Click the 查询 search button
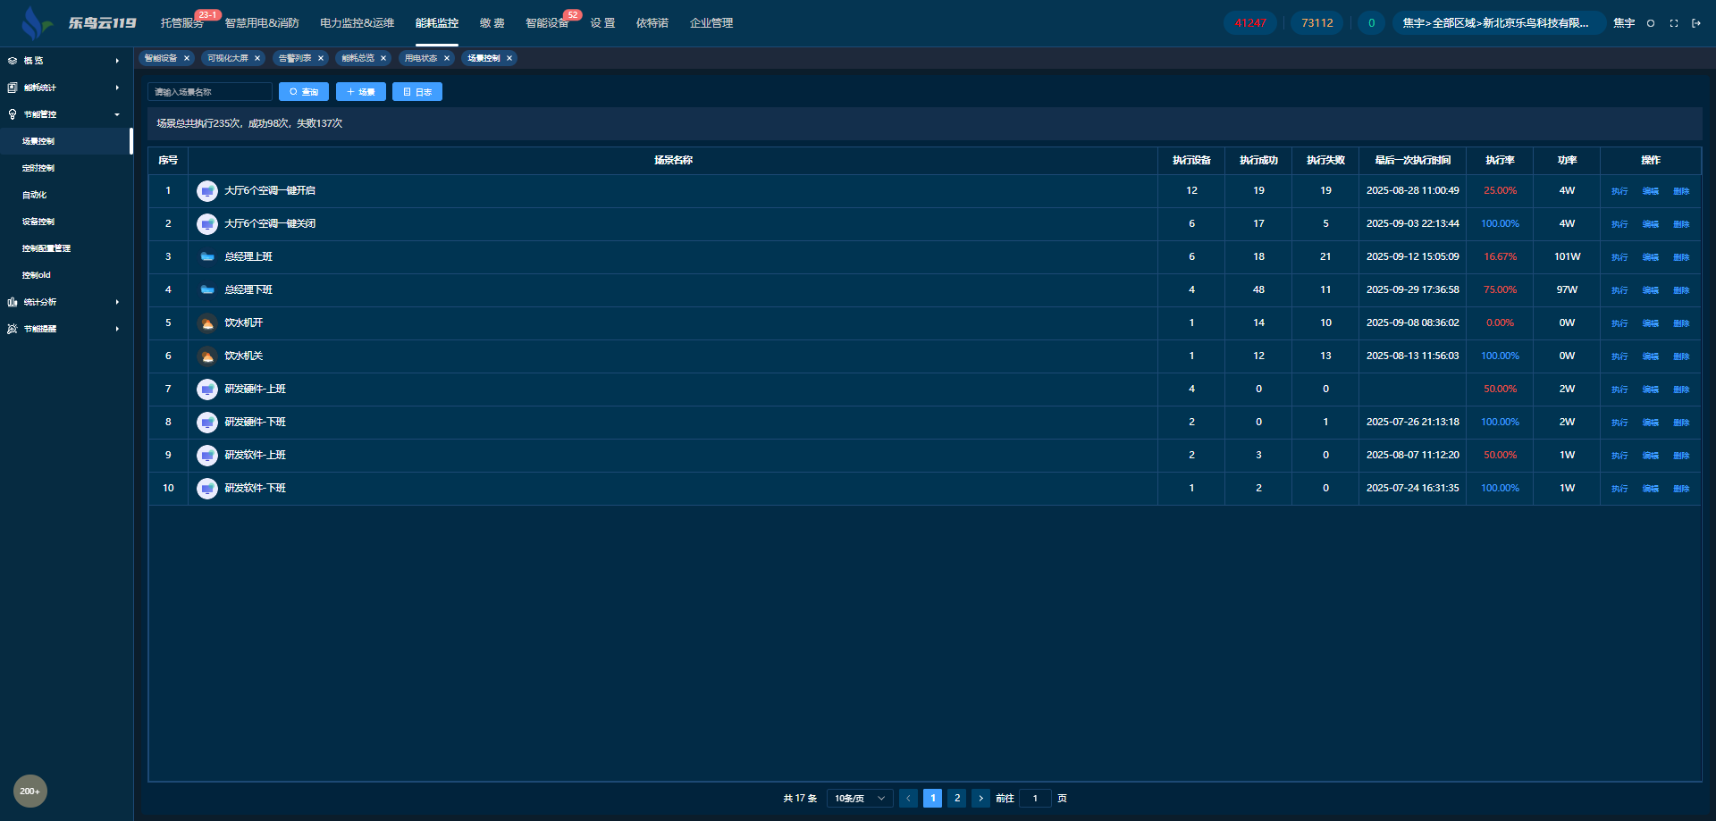 (x=304, y=92)
